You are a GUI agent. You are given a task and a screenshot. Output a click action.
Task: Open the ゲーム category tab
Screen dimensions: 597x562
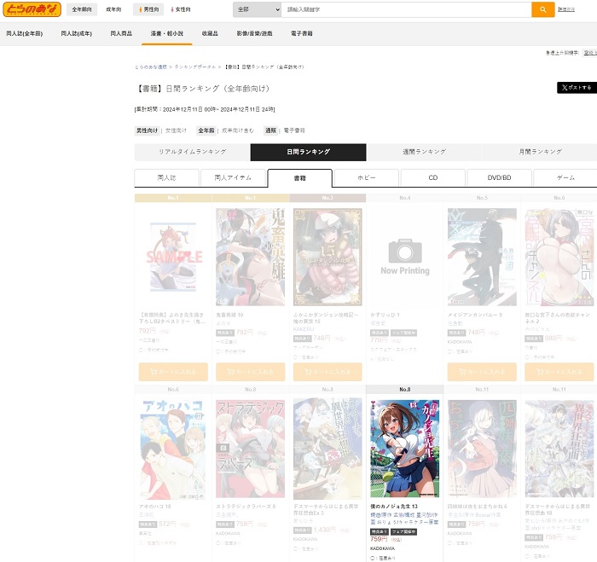point(565,178)
